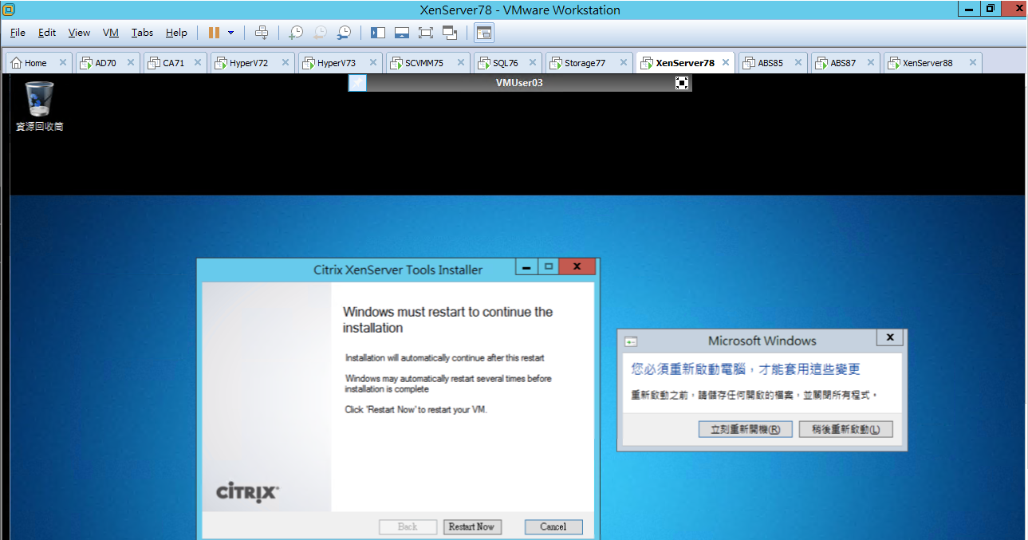The height and width of the screenshot is (540, 1028).
Task: Click Cancel in the Citrix installer
Action: 553,526
